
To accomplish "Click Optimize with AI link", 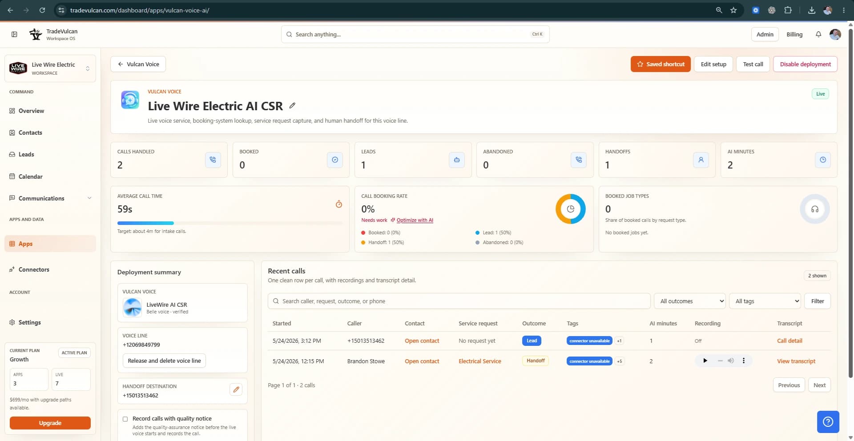I will click(415, 220).
